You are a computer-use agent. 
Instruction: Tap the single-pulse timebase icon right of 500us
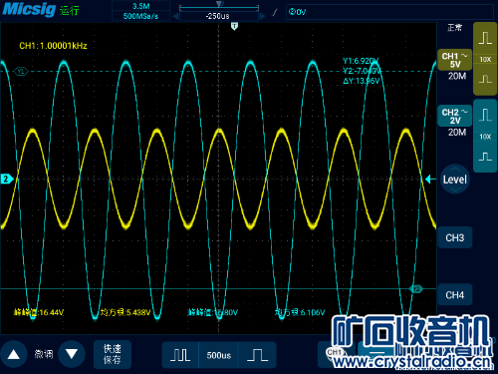point(257,355)
